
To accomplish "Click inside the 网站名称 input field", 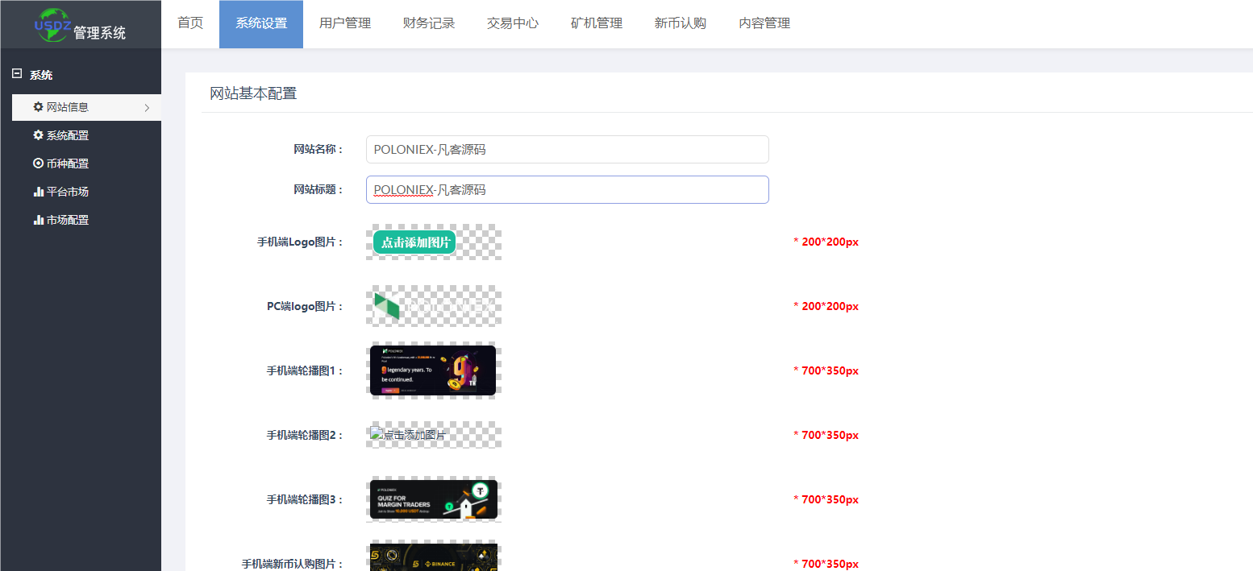I will (567, 149).
